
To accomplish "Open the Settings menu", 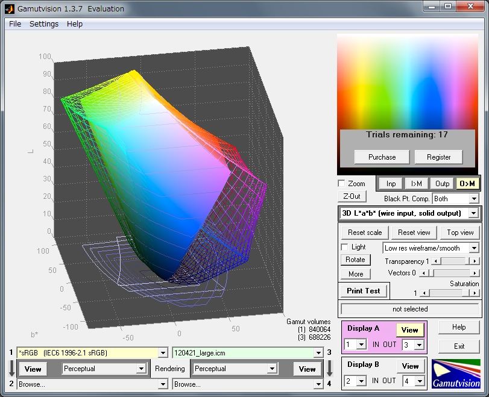I will point(44,24).
